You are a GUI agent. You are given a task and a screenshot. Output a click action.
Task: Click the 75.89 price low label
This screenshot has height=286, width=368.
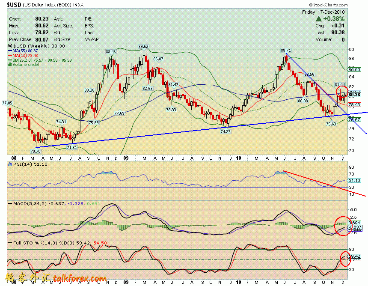point(94,122)
